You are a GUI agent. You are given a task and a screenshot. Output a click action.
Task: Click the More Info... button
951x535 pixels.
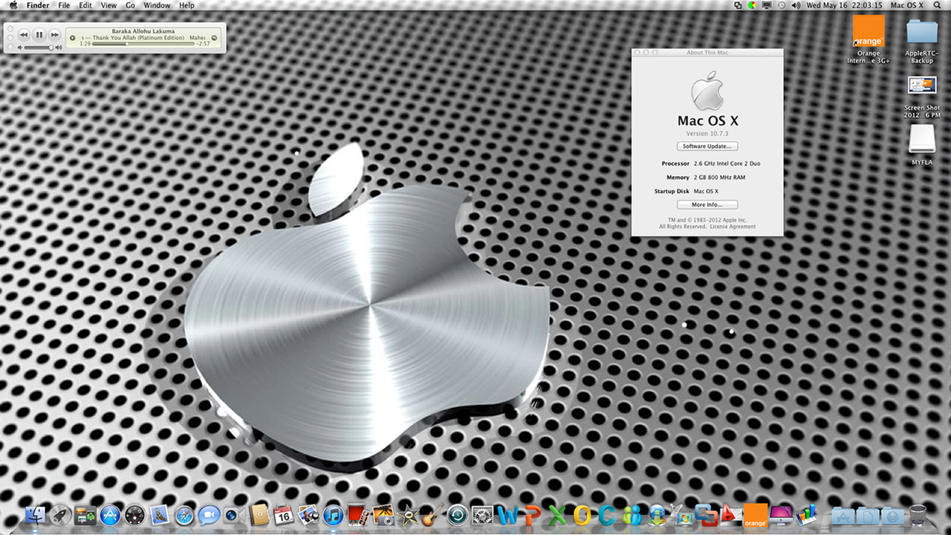(707, 204)
